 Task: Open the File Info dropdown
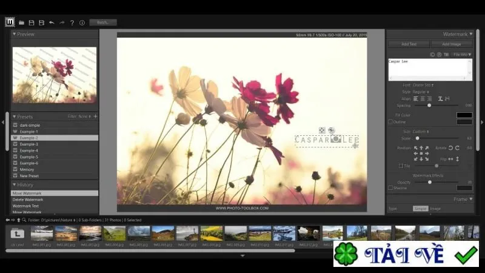(x=462, y=55)
